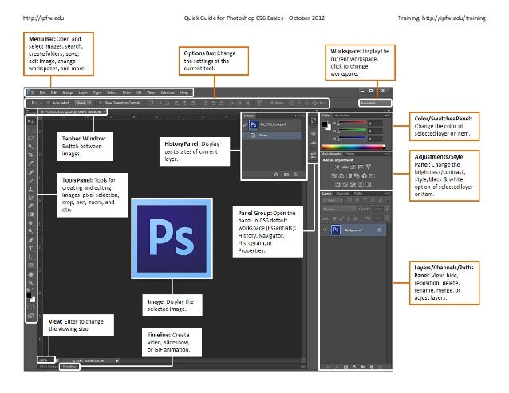Select the Lasso tool

[x=30, y=137]
